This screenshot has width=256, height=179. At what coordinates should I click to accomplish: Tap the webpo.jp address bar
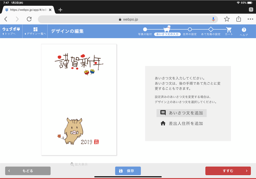tap(128, 19)
